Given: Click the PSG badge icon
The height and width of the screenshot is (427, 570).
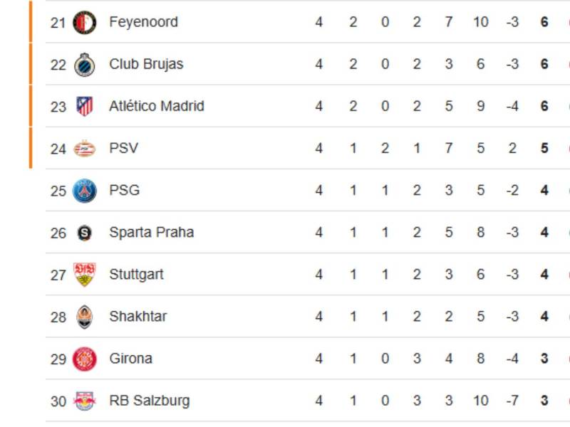Looking at the screenshot, I should (83, 189).
